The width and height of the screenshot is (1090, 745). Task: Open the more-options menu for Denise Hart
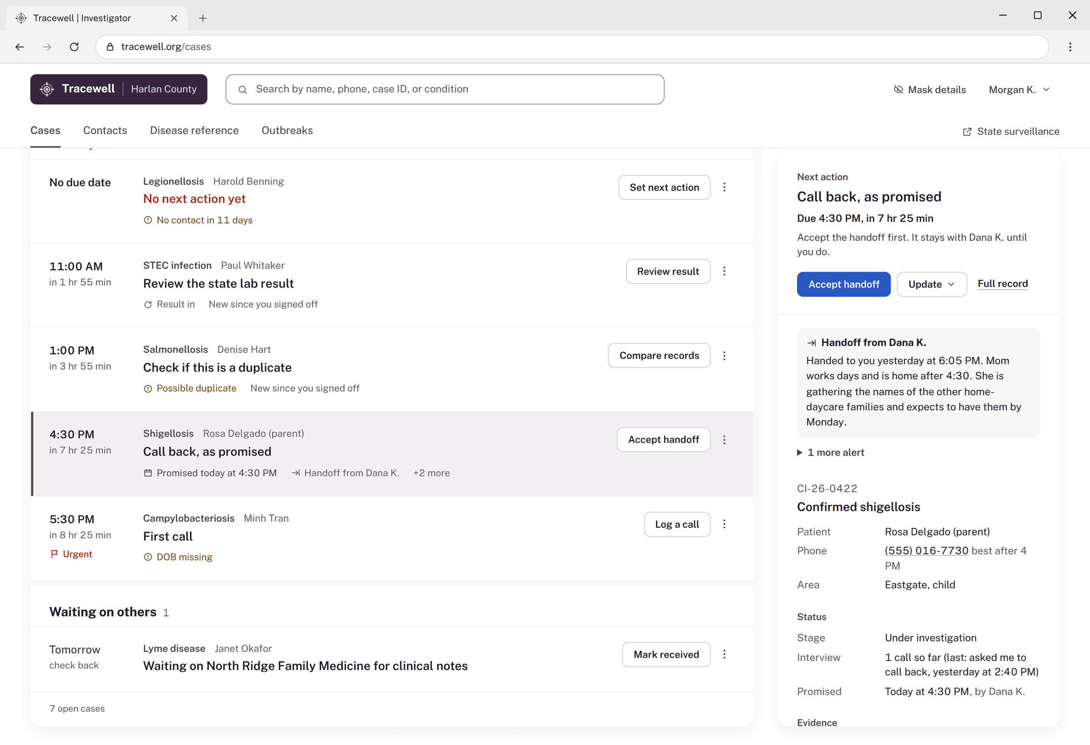pyautogui.click(x=724, y=356)
